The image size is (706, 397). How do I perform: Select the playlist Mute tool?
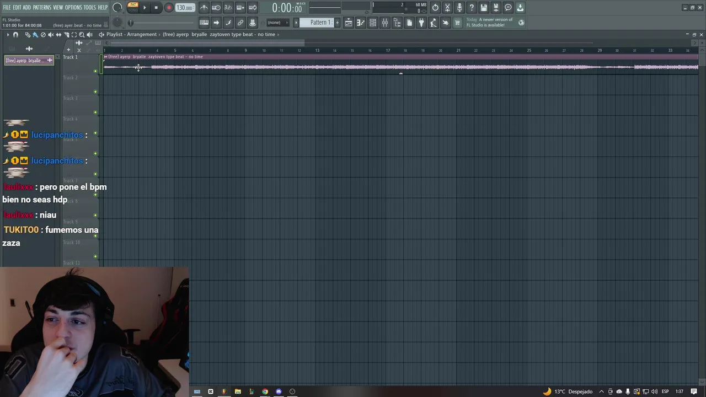pyautogui.click(x=51, y=35)
